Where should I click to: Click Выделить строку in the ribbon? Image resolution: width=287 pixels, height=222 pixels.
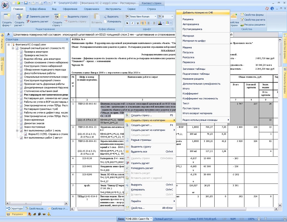coord(76,17)
